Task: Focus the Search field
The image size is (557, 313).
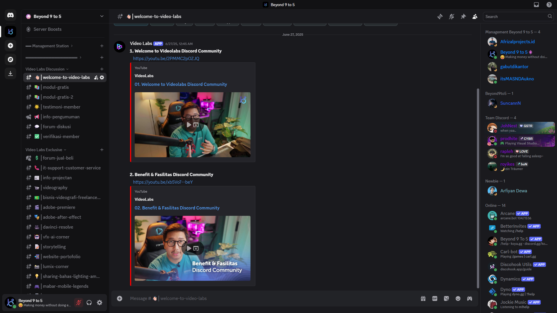Action: click(x=518, y=17)
